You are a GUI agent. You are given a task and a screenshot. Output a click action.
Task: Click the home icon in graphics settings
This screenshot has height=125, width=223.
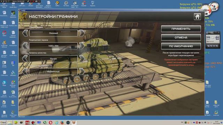(197, 17)
